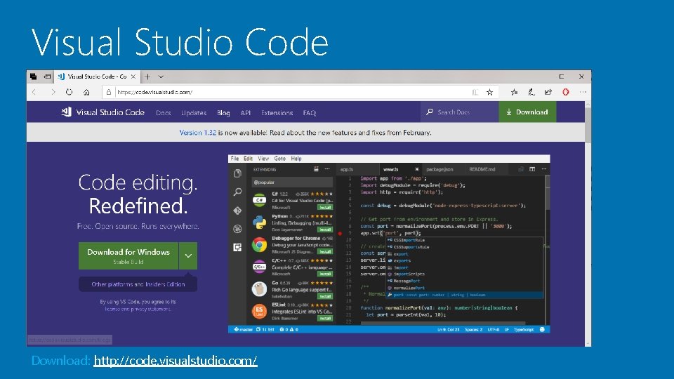This screenshot has width=674, height=379.
Task: Click the Debug icon in activity bar
Action: point(237,229)
